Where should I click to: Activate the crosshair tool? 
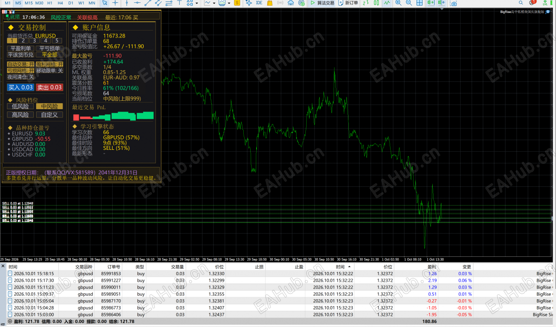[x=115, y=3]
